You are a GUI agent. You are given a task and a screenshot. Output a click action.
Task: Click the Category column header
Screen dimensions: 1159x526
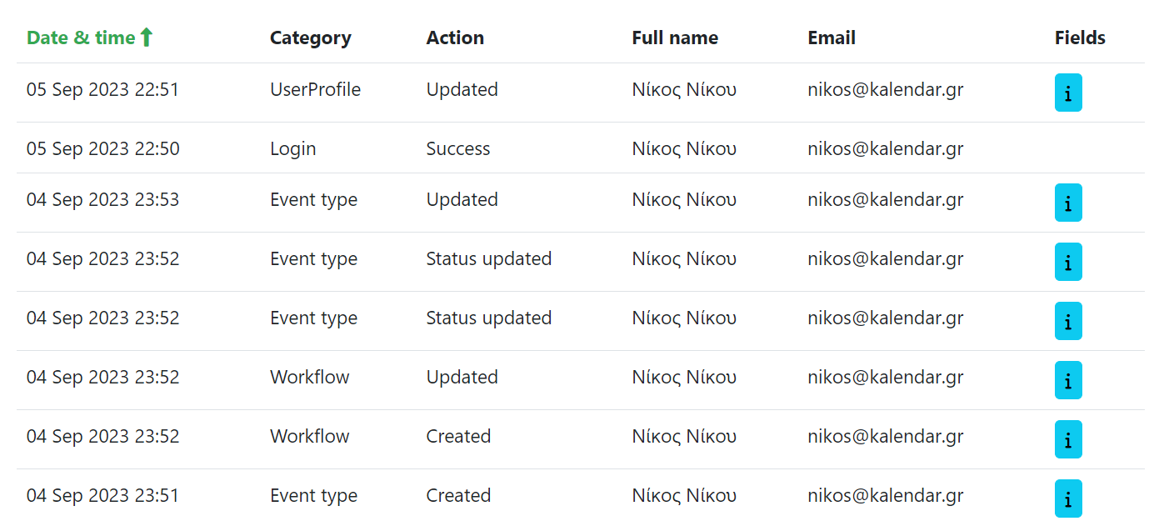point(310,38)
